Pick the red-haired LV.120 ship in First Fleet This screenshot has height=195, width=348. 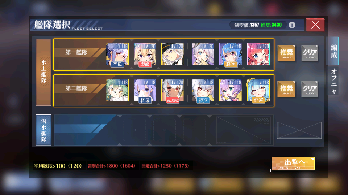coord(258,54)
